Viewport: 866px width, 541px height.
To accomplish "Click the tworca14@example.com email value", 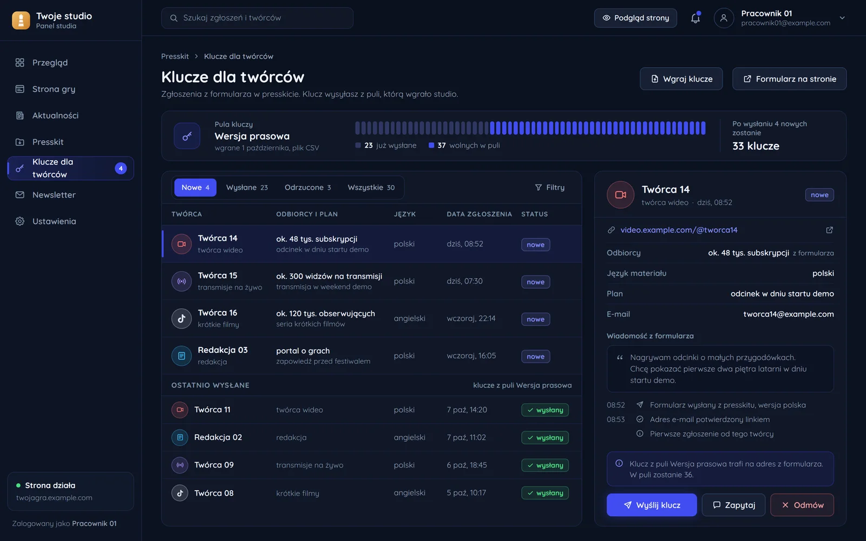I will click(789, 314).
